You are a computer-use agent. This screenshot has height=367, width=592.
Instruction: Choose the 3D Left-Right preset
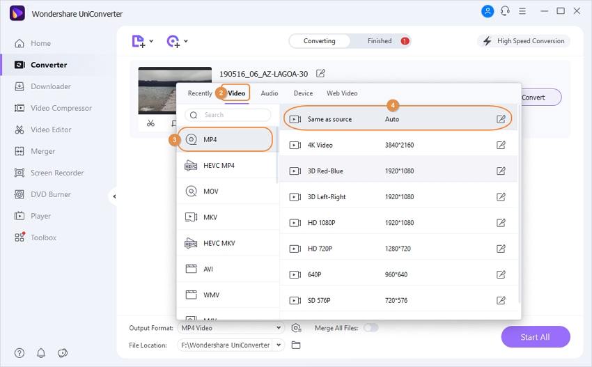tap(398, 196)
